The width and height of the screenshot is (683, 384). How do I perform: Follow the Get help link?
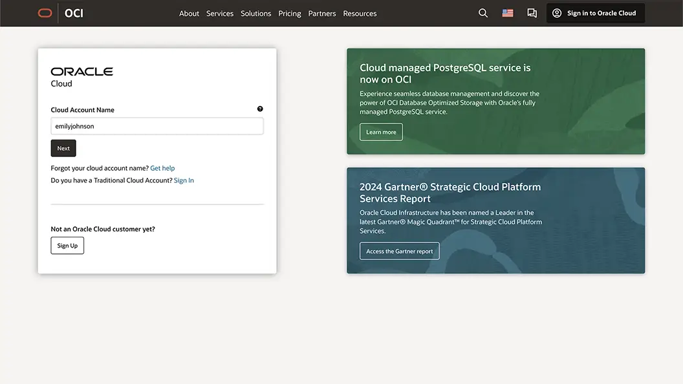pyautogui.click(x=162, y=168)
